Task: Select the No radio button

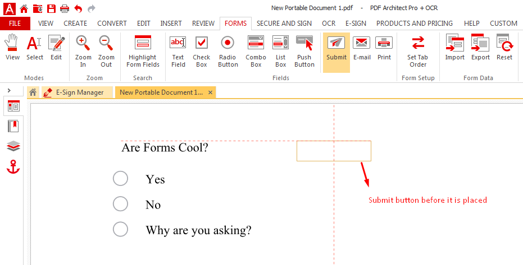Action: coord(120,203)
